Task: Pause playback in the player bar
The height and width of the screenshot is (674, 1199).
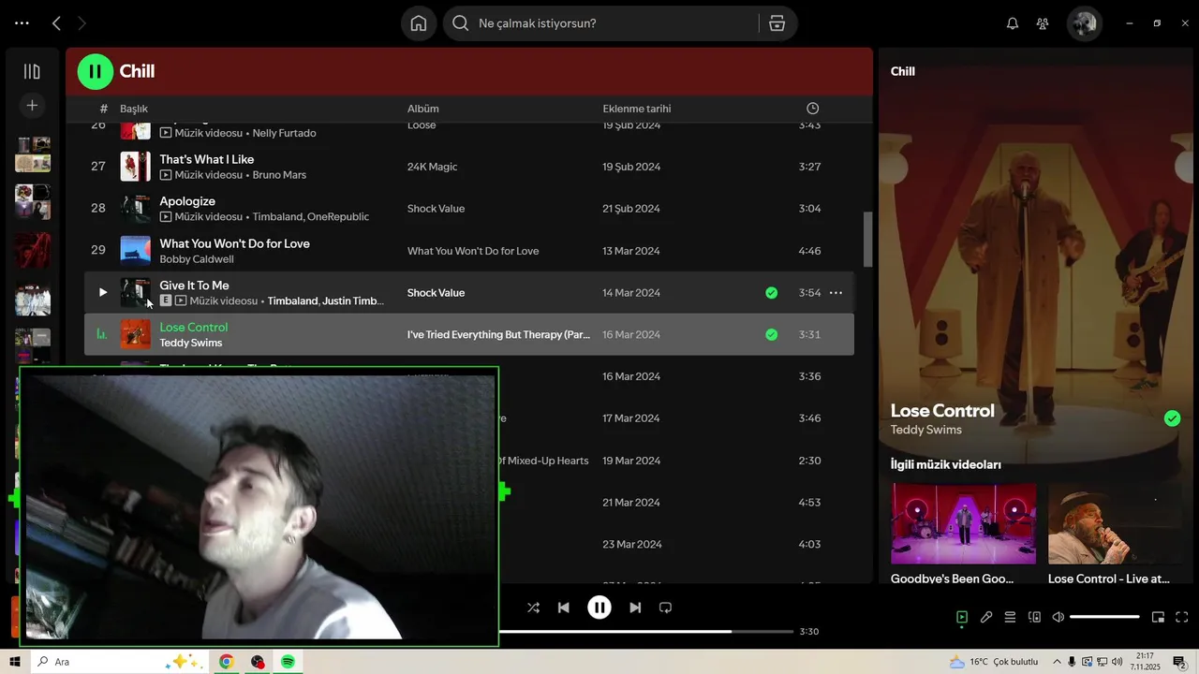Action: [x=599, y=608]
